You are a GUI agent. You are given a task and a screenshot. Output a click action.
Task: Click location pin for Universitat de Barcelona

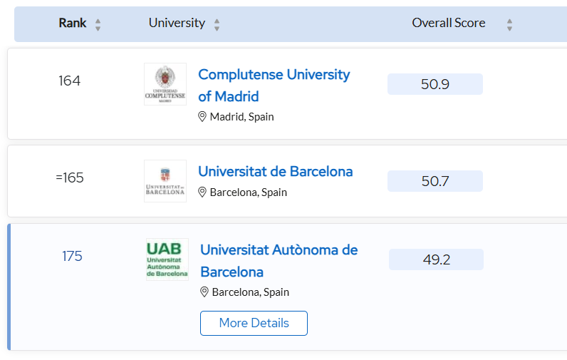(202, 192)
